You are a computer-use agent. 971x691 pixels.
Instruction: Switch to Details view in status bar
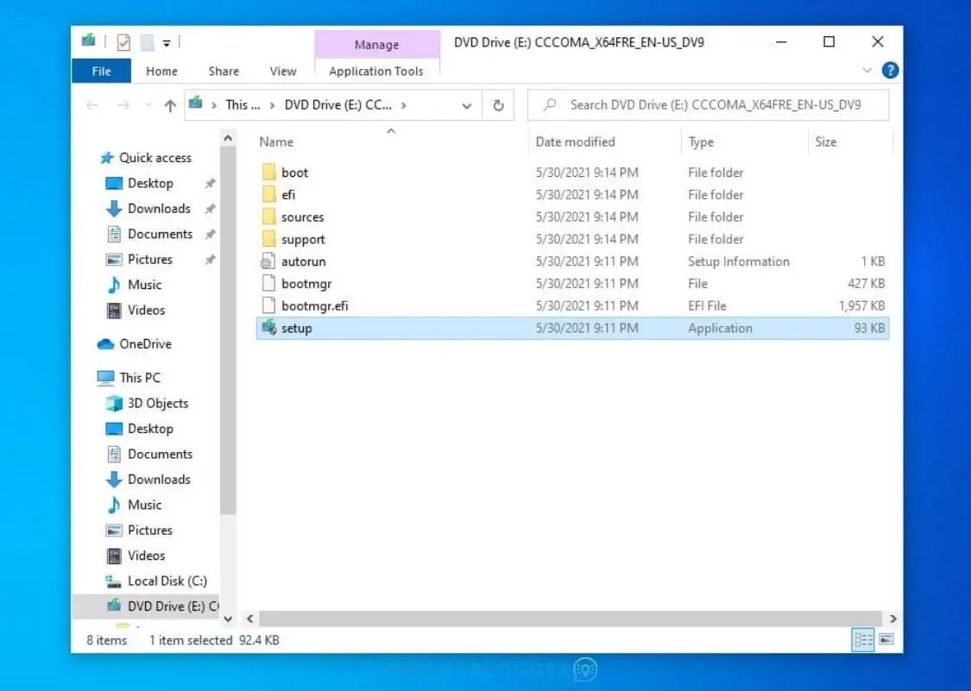(x=862, y=639)
